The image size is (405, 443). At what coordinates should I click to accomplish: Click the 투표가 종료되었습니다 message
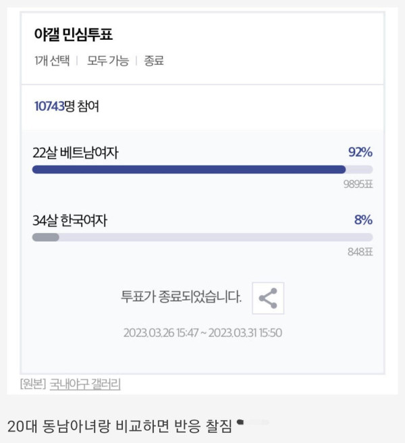point(181,297)
